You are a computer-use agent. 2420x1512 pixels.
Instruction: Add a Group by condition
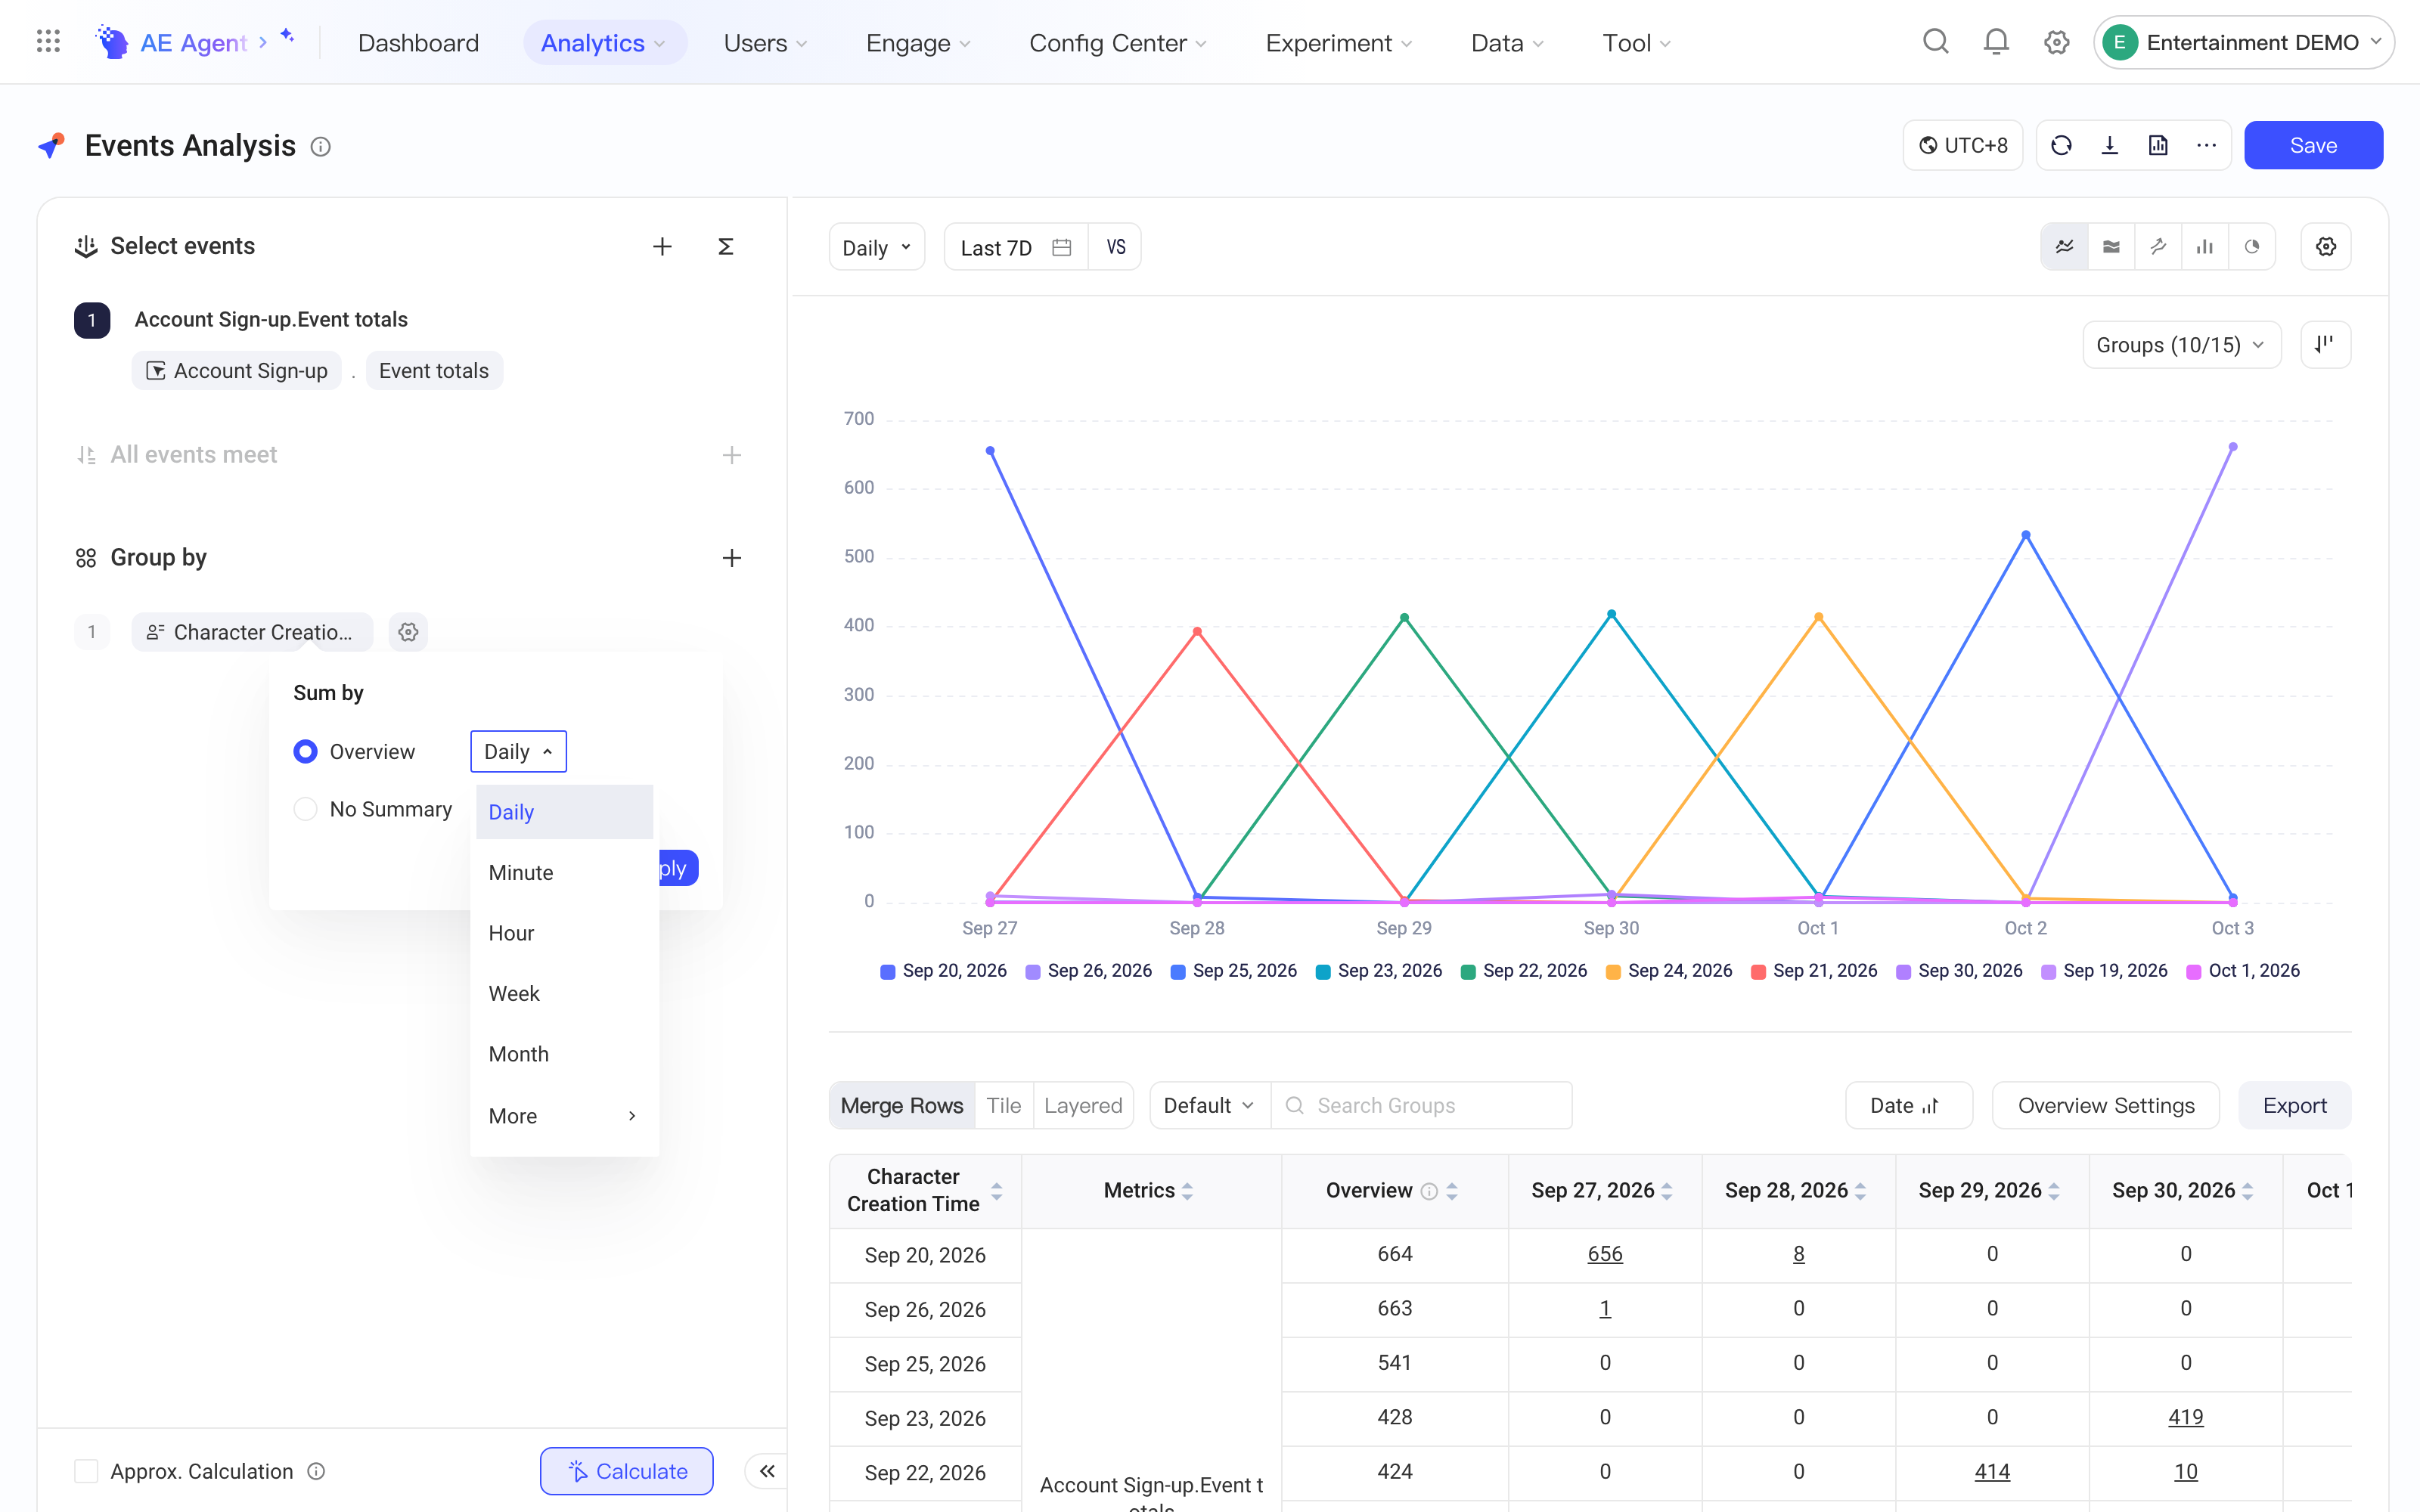[732, 558]
